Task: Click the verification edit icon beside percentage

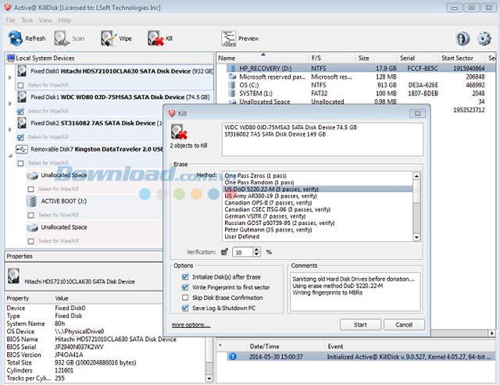Action: coord(223,252)
